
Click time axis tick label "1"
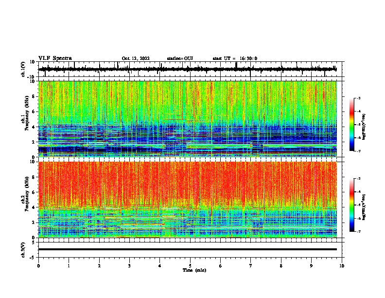click(x=69, y=266)
